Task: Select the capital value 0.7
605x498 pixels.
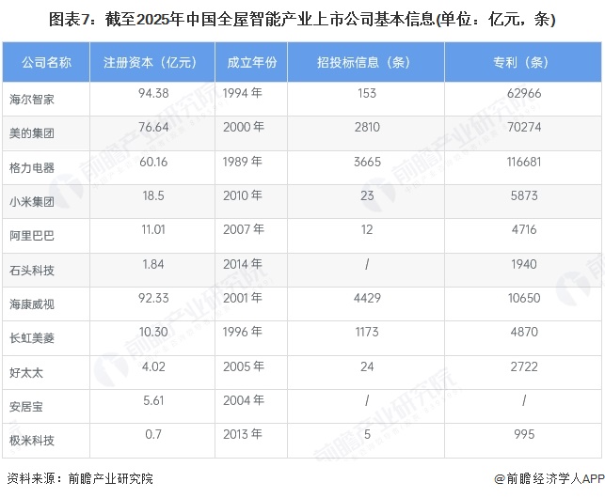Action: [153, 434]
